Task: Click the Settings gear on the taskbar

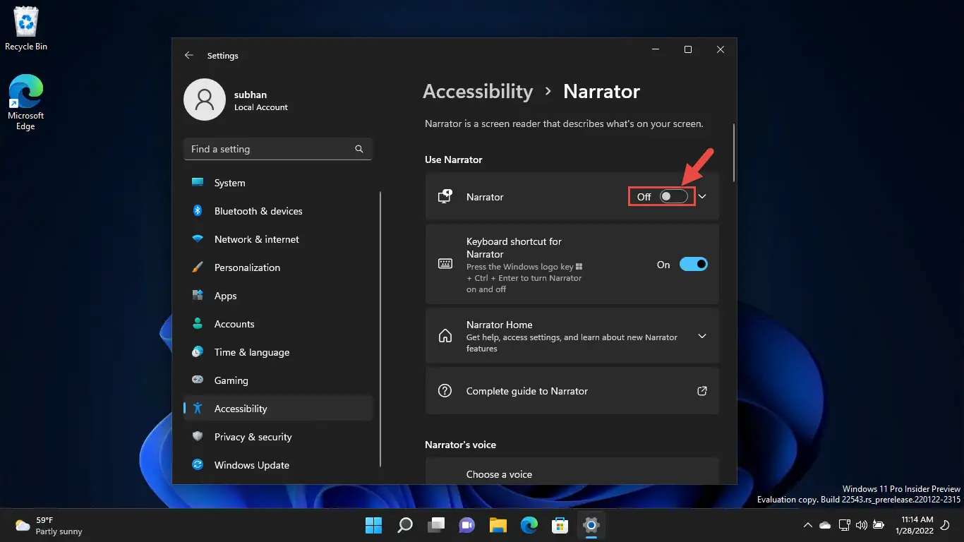Action: (x=591, y=525)
